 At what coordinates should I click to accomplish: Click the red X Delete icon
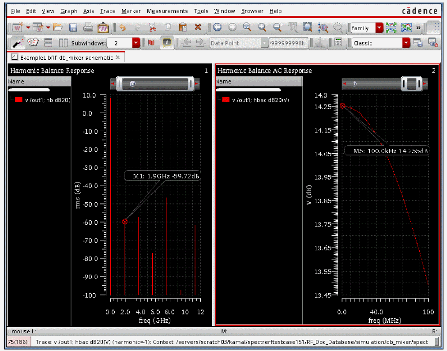pos(198,27)
